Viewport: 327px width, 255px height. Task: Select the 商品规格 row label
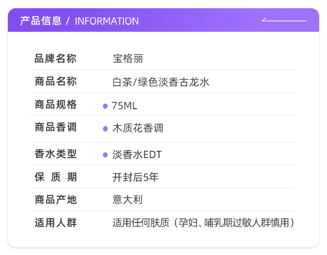pos(56,105)
